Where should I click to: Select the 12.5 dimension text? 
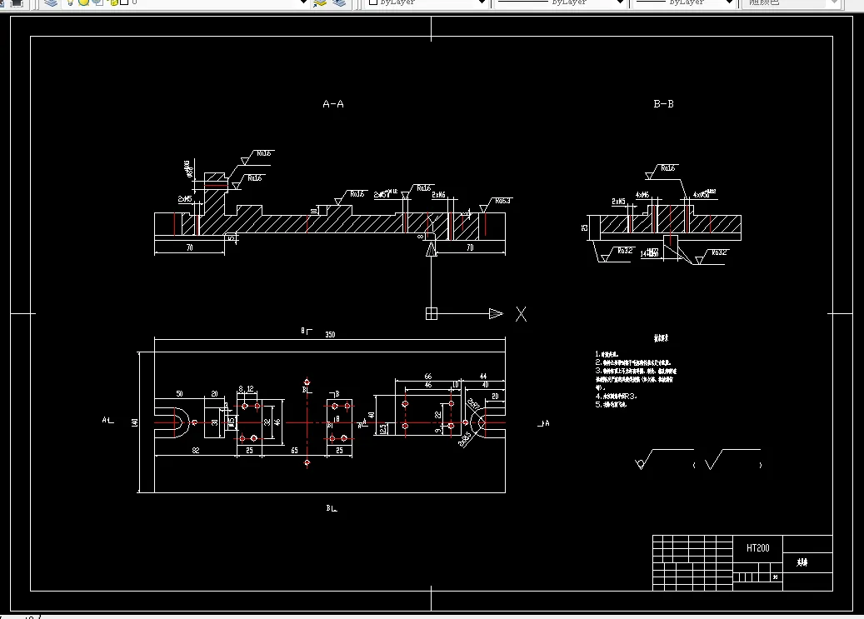[x=383, y=429]
